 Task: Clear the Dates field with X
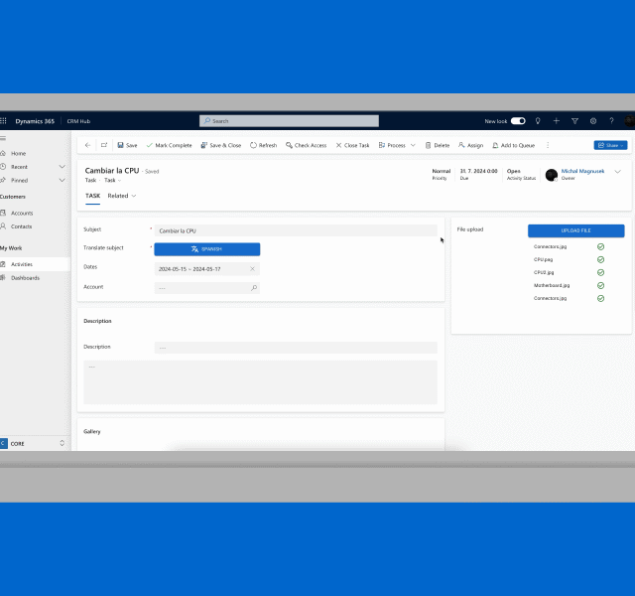click(252, 269)
